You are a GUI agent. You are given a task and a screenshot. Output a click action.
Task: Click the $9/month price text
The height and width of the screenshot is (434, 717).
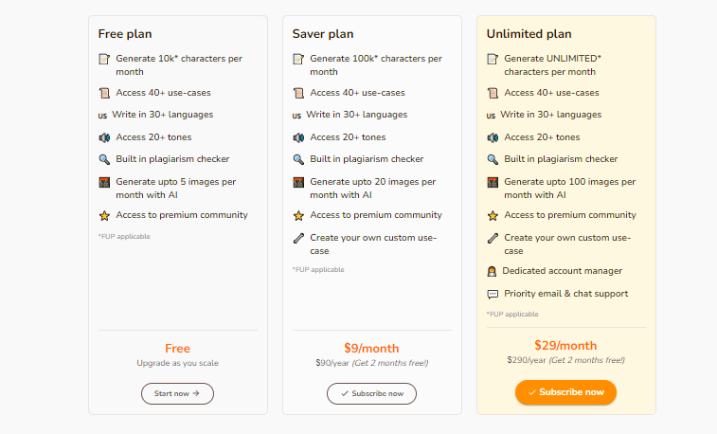point(371,348)
